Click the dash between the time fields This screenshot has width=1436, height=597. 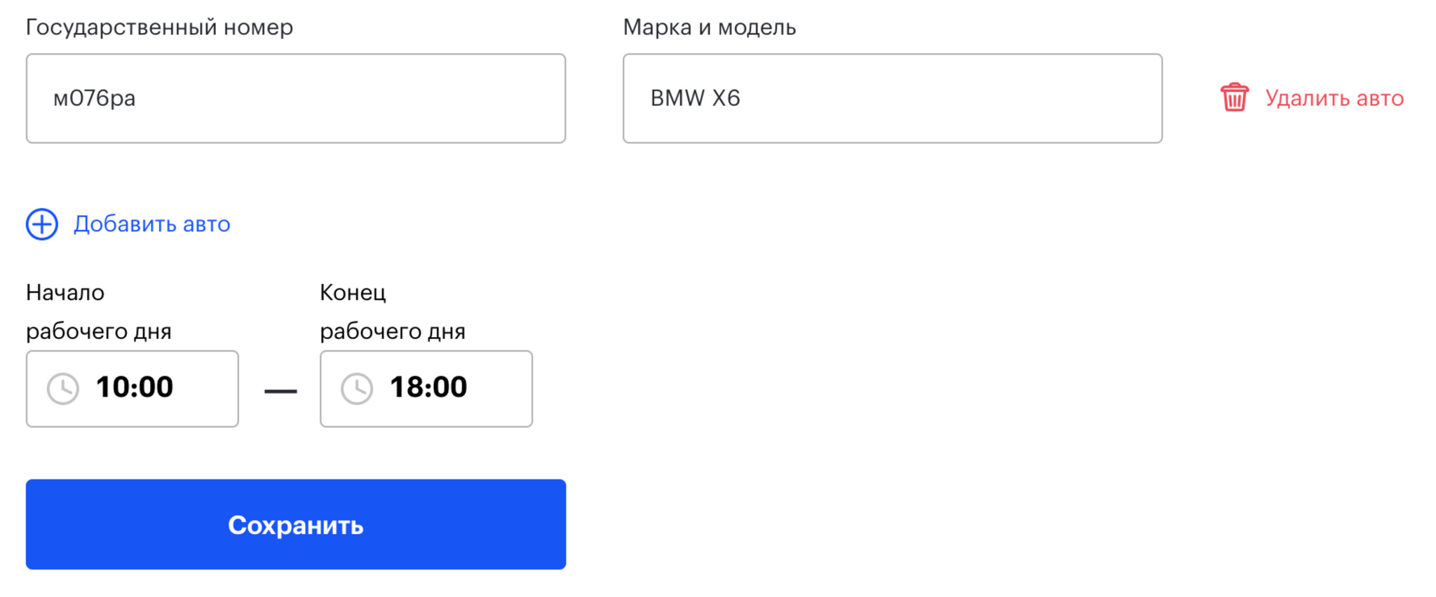tap(280, 390)
